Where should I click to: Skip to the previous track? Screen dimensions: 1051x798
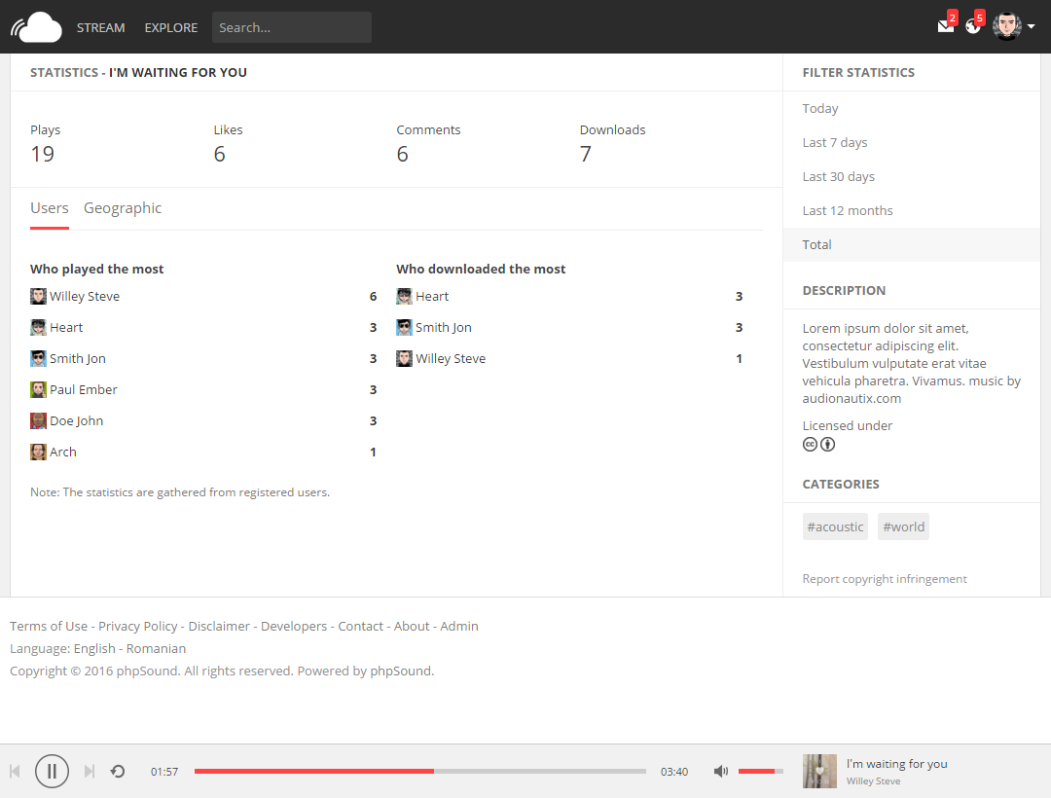(15, 771)
